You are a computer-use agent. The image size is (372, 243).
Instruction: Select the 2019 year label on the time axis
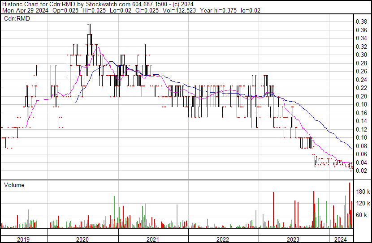[23, 239]
